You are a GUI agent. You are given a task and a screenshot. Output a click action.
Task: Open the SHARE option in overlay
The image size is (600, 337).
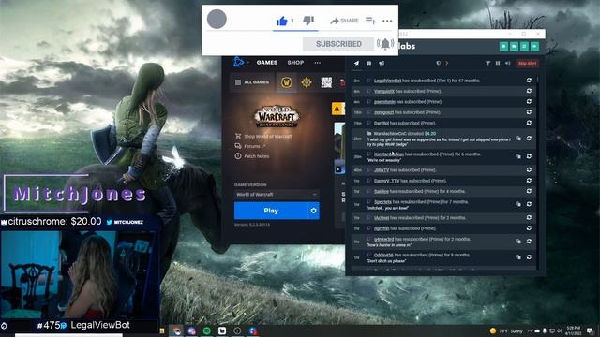pyautogui.click(x=344, y=21)
